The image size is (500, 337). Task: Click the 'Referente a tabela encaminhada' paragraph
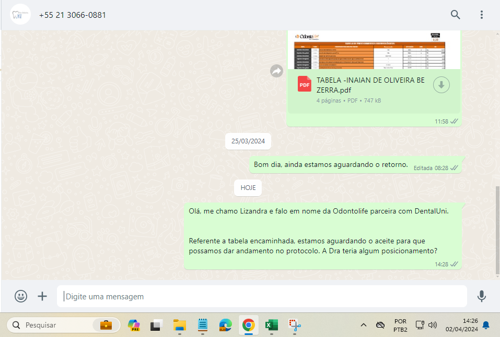313,246
